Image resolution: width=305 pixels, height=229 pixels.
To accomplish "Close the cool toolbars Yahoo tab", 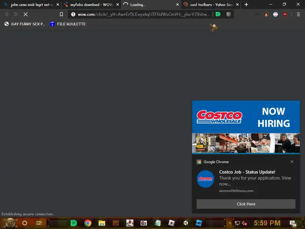I will (x=237, y=4).
